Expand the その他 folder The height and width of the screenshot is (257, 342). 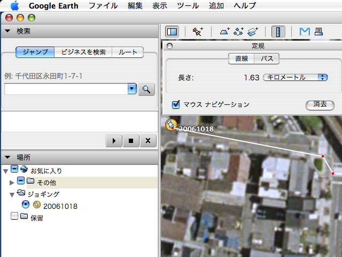coord(12,183)
